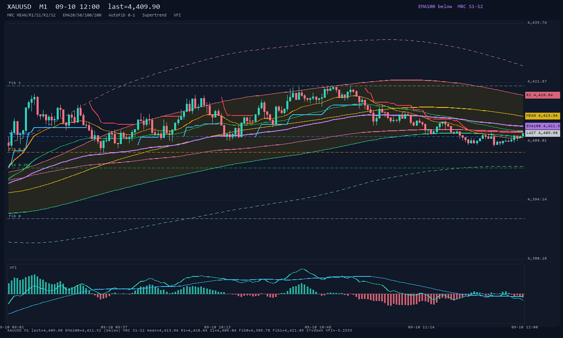This screenshot has height=338, width=563.
Task: Select the white 'LAST 4,409.90' price tag
Action: [542, 133]
